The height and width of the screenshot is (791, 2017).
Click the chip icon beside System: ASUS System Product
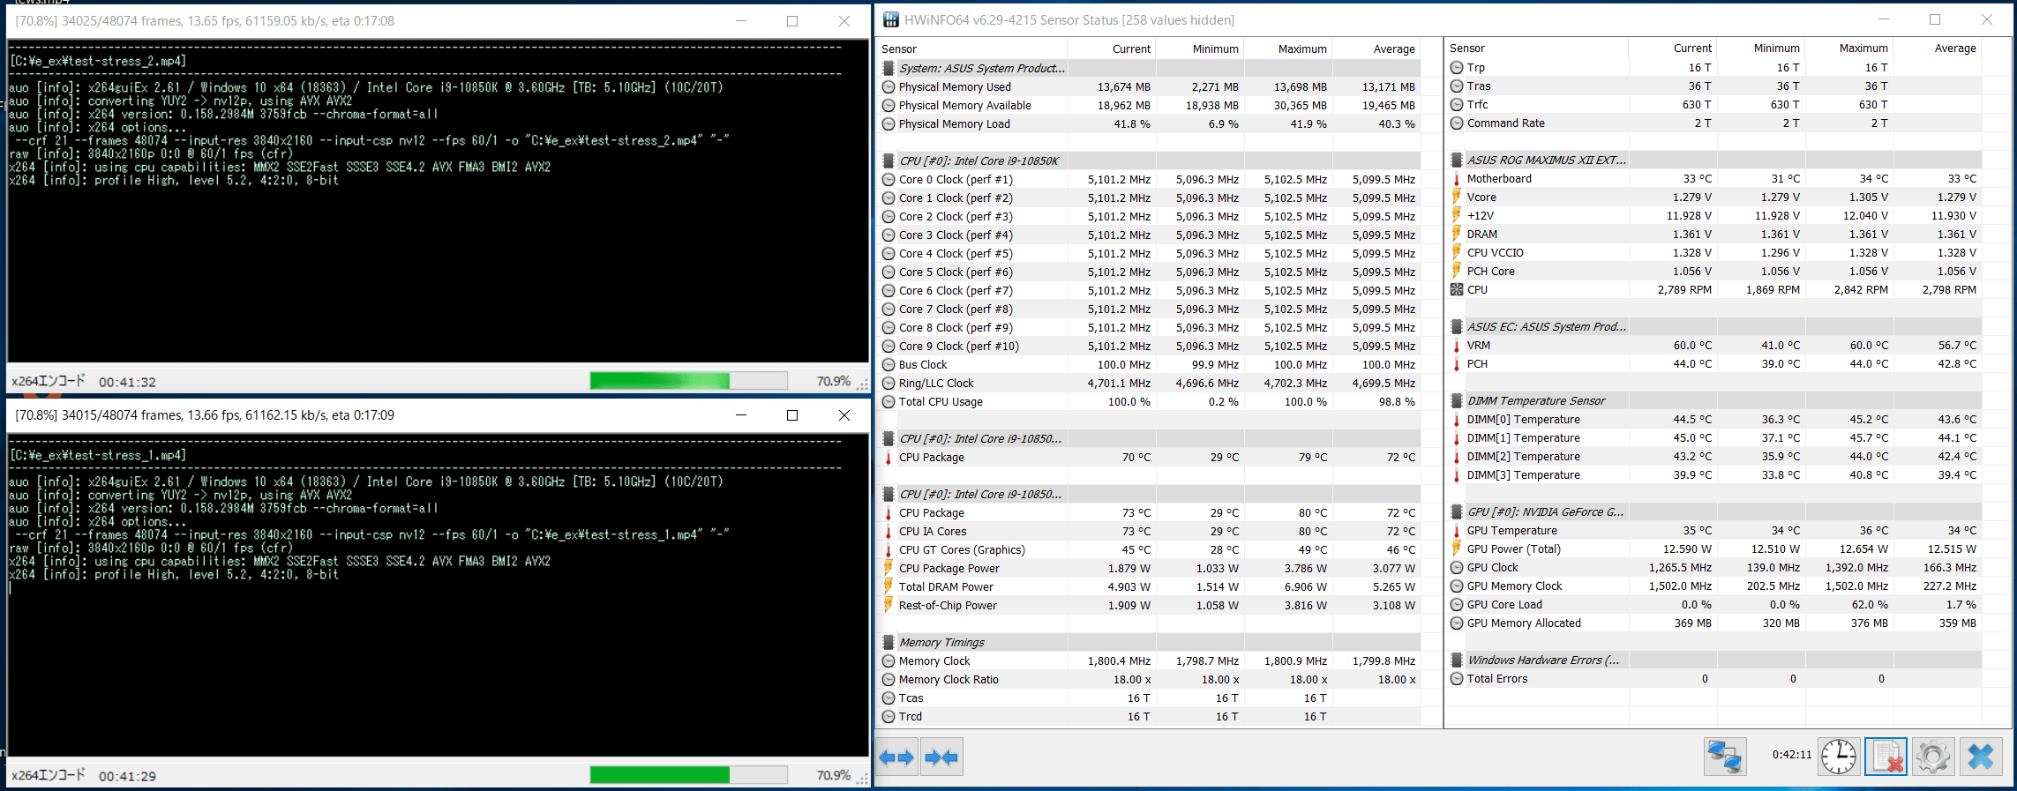click(889, 68)
